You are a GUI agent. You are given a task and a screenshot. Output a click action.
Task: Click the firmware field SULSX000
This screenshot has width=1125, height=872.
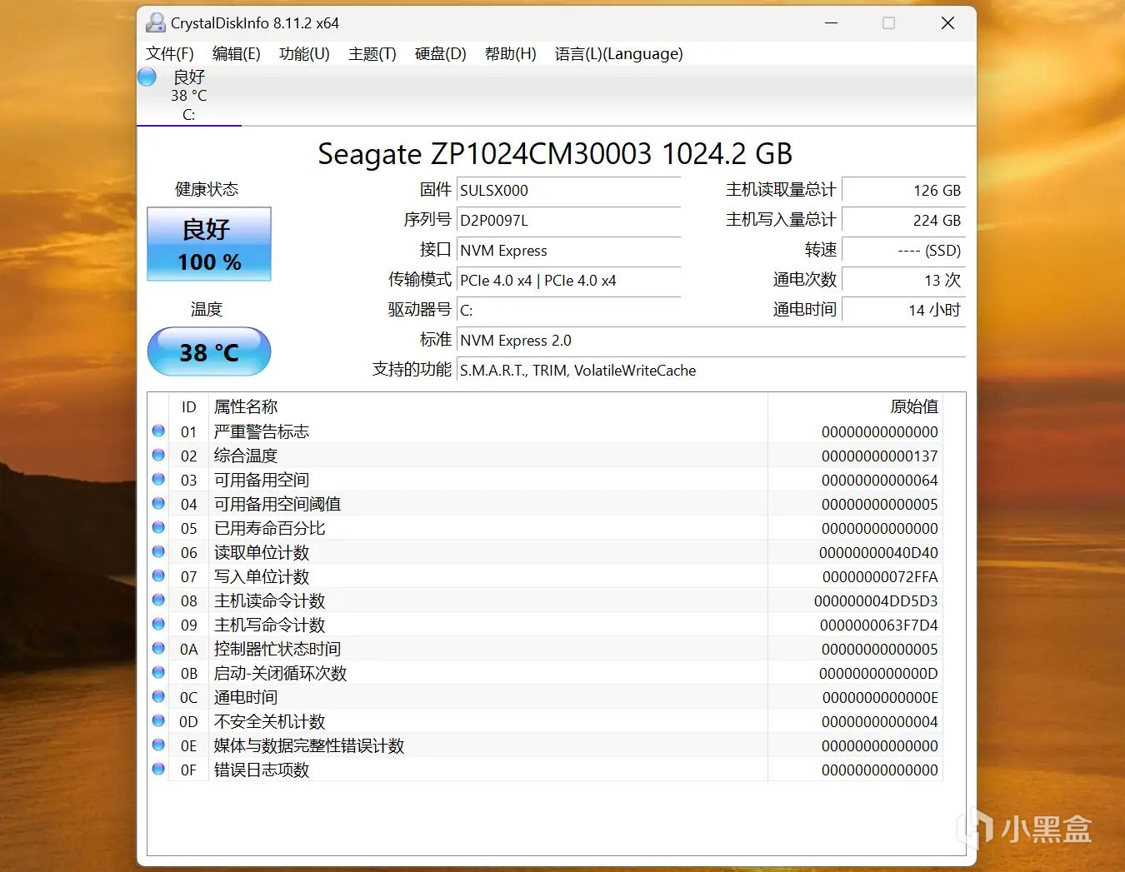[x=569, y=190]
